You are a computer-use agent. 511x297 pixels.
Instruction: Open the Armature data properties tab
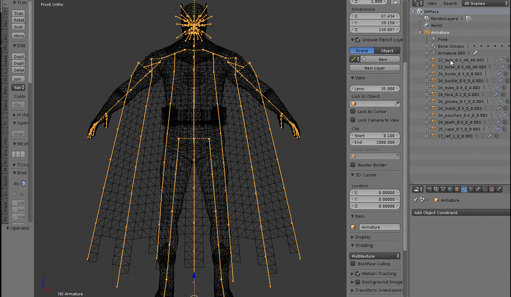(471, 190)
